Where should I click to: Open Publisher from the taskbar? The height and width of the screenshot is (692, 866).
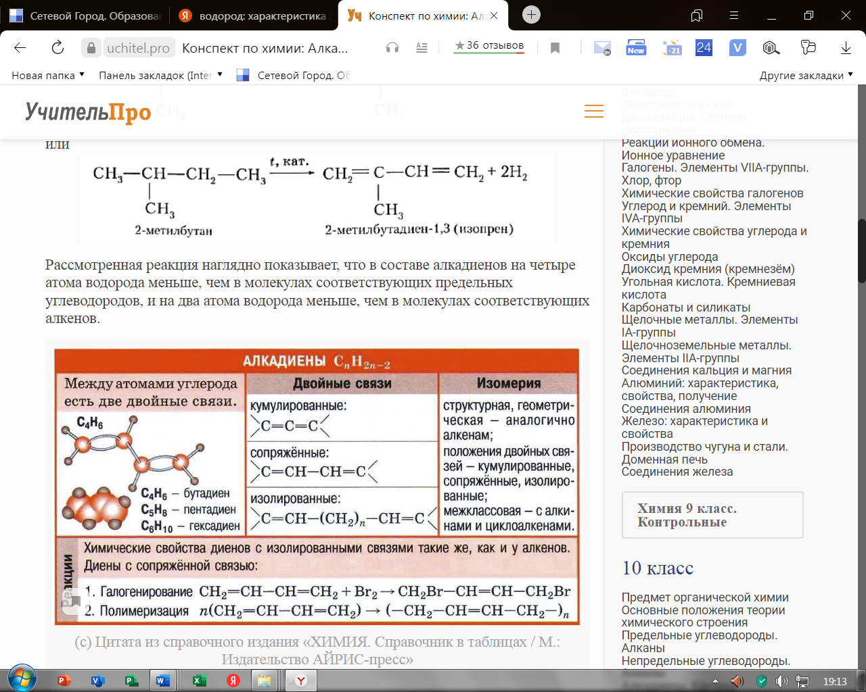133,681
